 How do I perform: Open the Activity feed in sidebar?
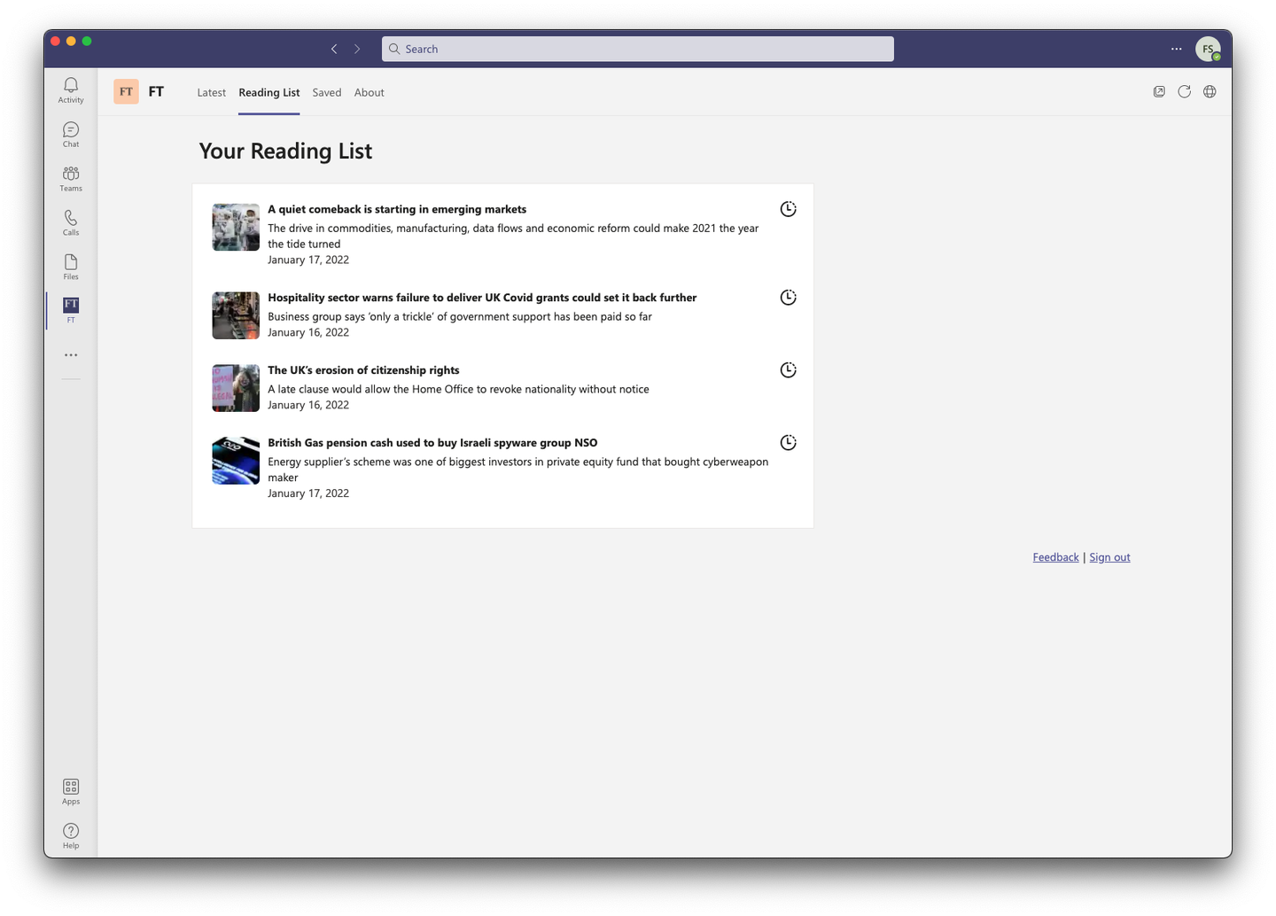coord(71,89)
